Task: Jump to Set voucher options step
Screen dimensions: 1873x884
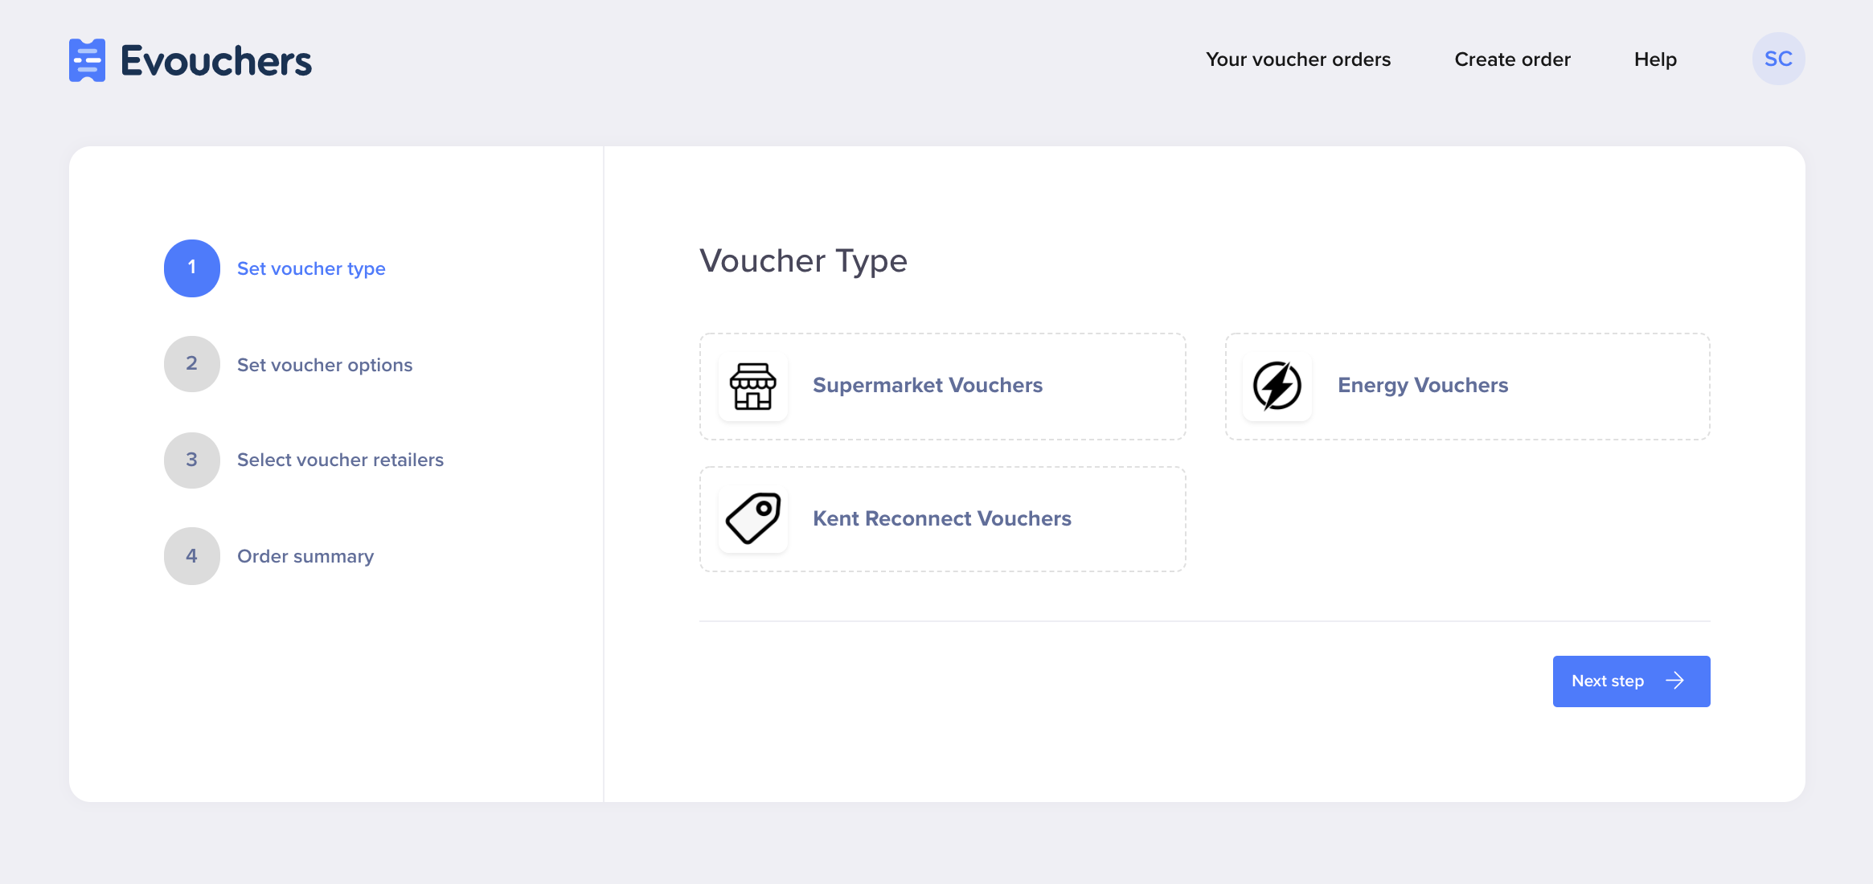Action: [325, 365]
